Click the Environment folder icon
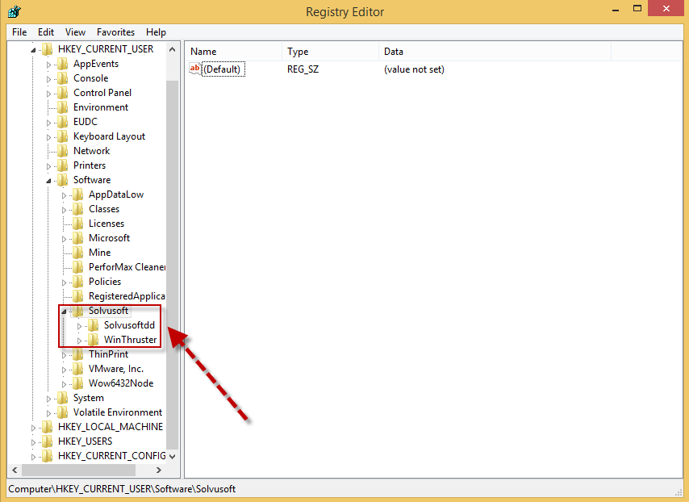 62,107
